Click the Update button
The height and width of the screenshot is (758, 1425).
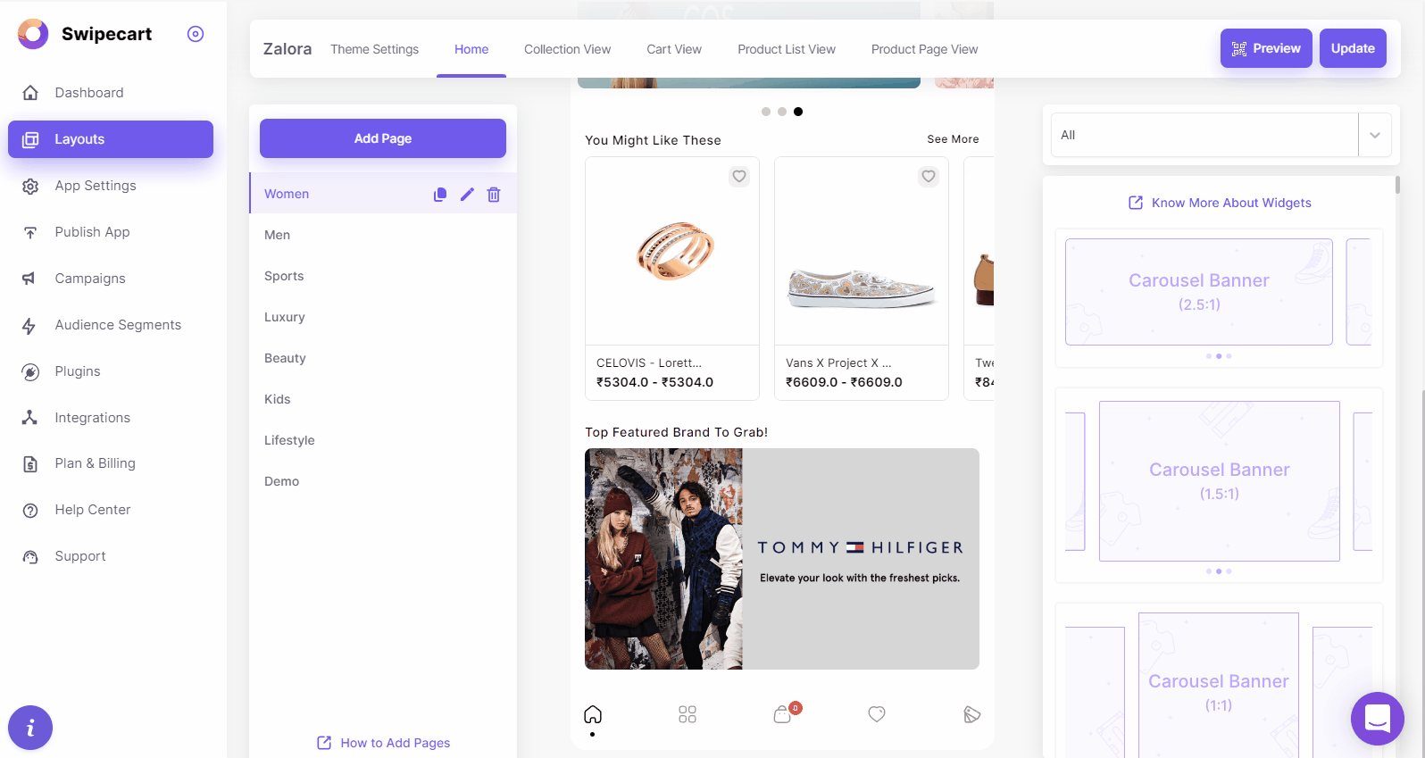1353,48
